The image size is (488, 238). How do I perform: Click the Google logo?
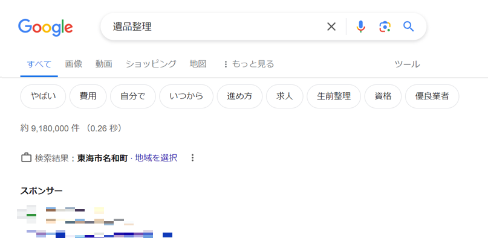point(45,27)
